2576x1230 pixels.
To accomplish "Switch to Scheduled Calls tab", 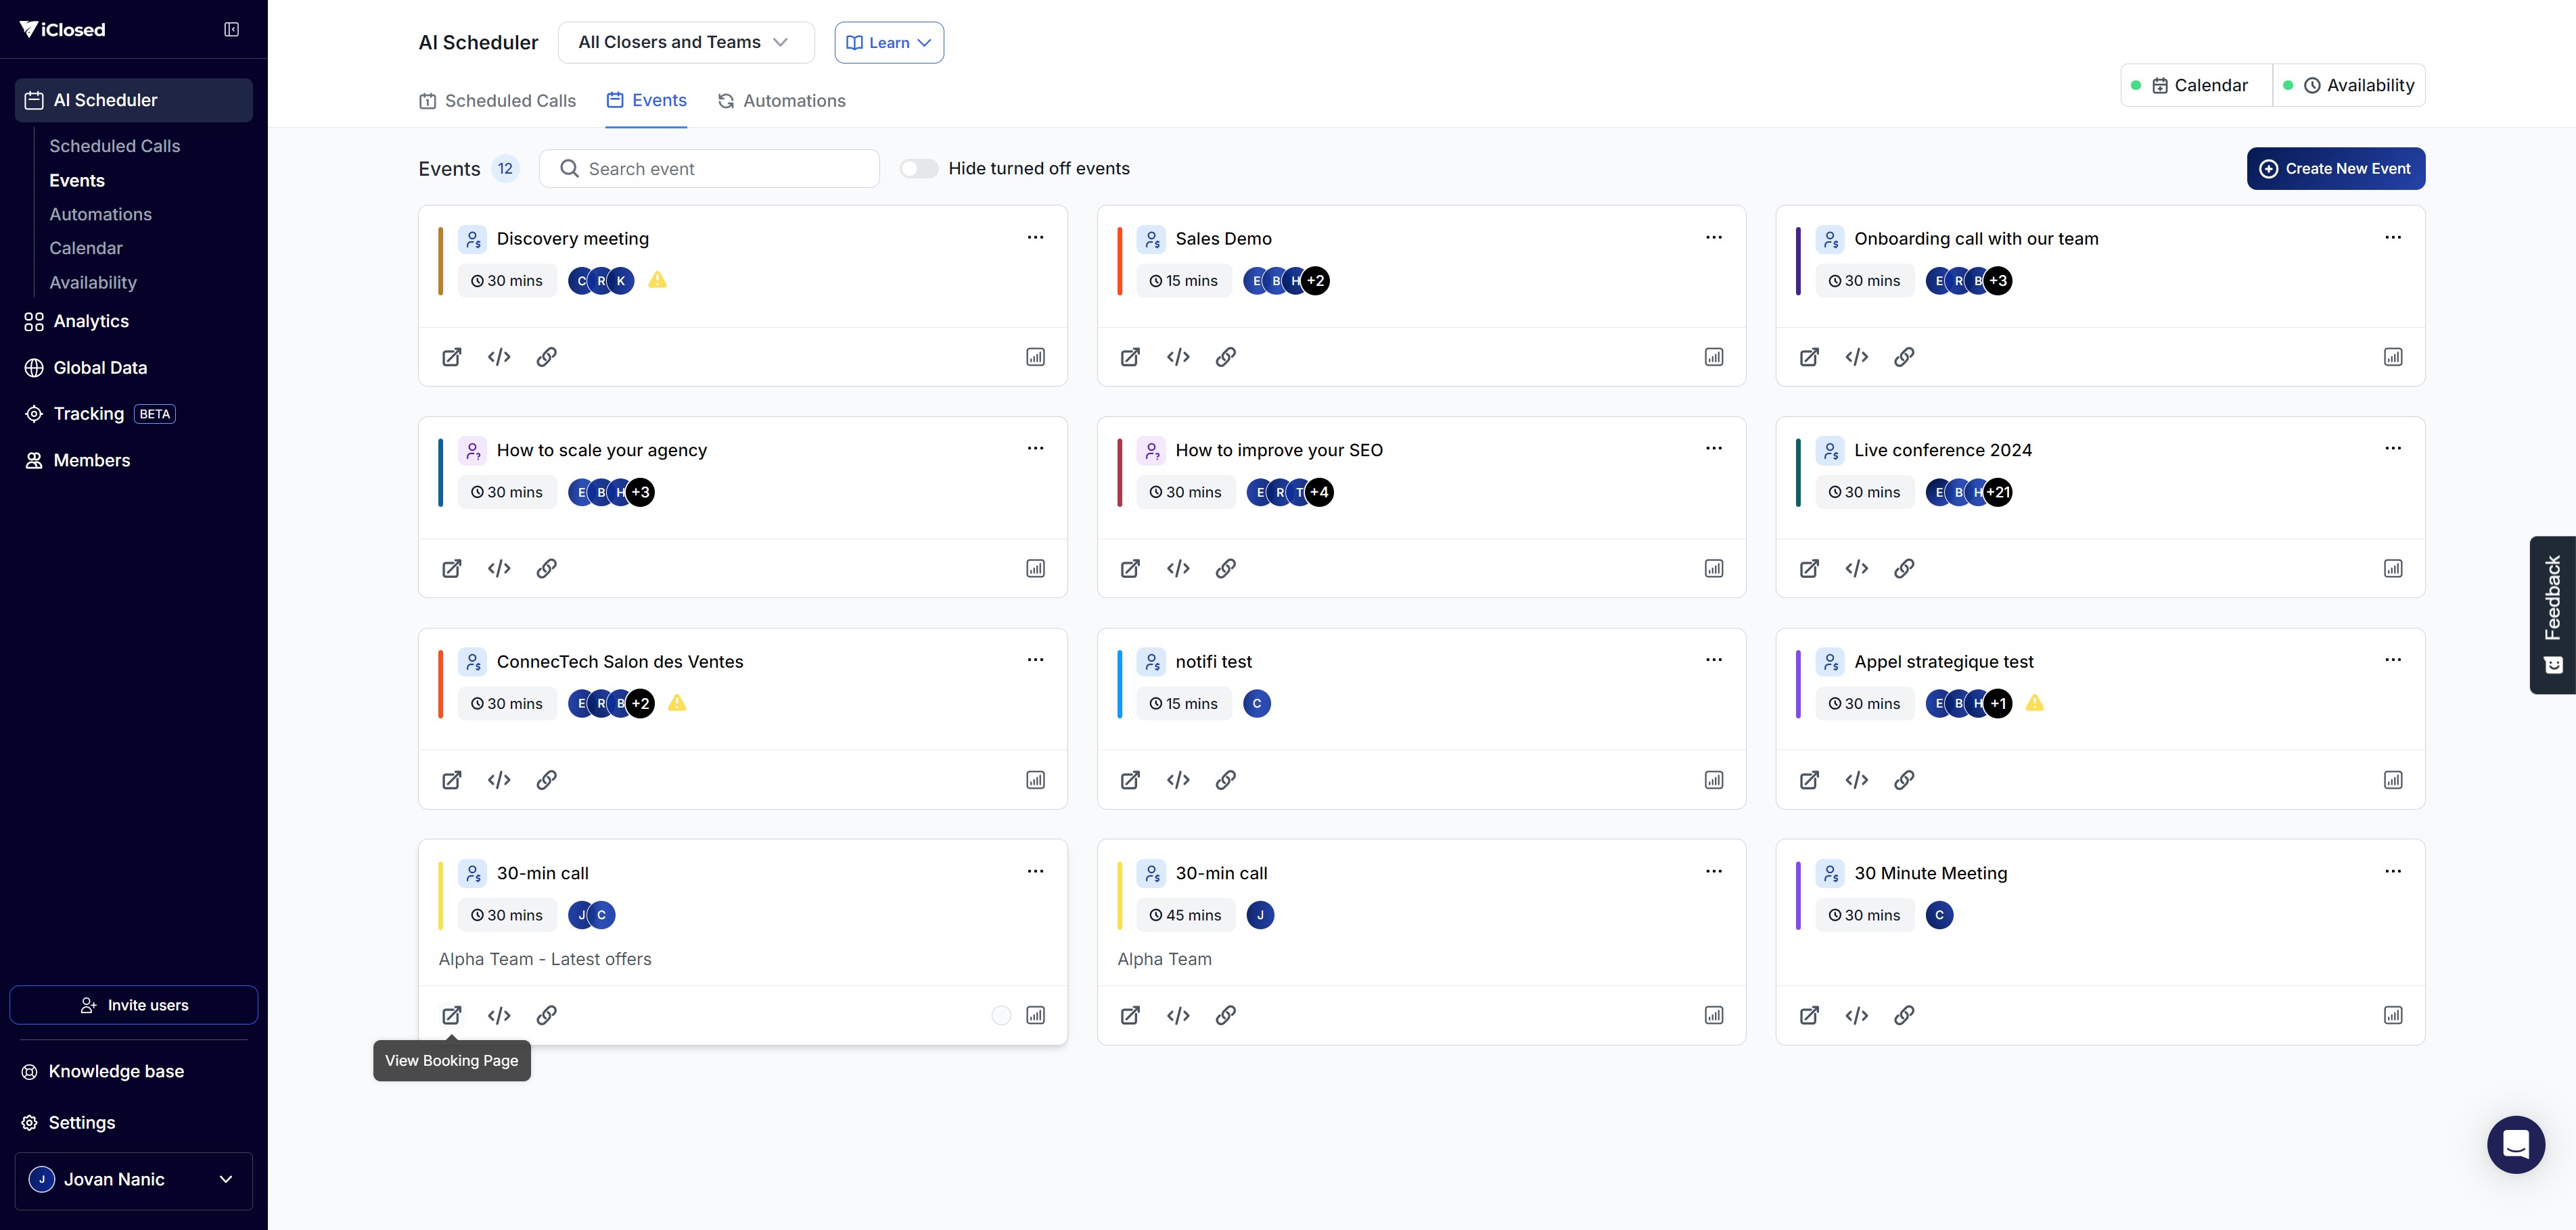I will point(498,101).
